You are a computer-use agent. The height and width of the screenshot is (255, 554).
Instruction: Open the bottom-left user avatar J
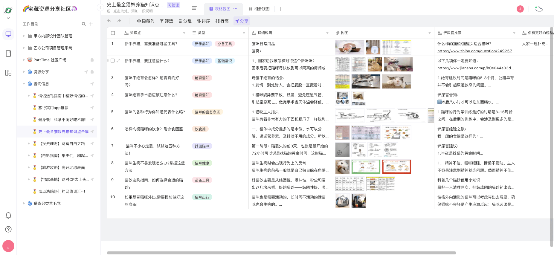point(8,246)
